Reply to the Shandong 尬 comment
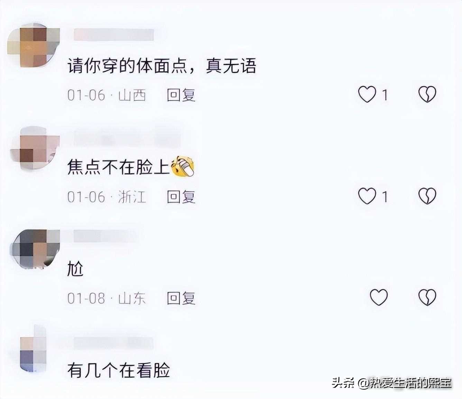 [181, 298]
